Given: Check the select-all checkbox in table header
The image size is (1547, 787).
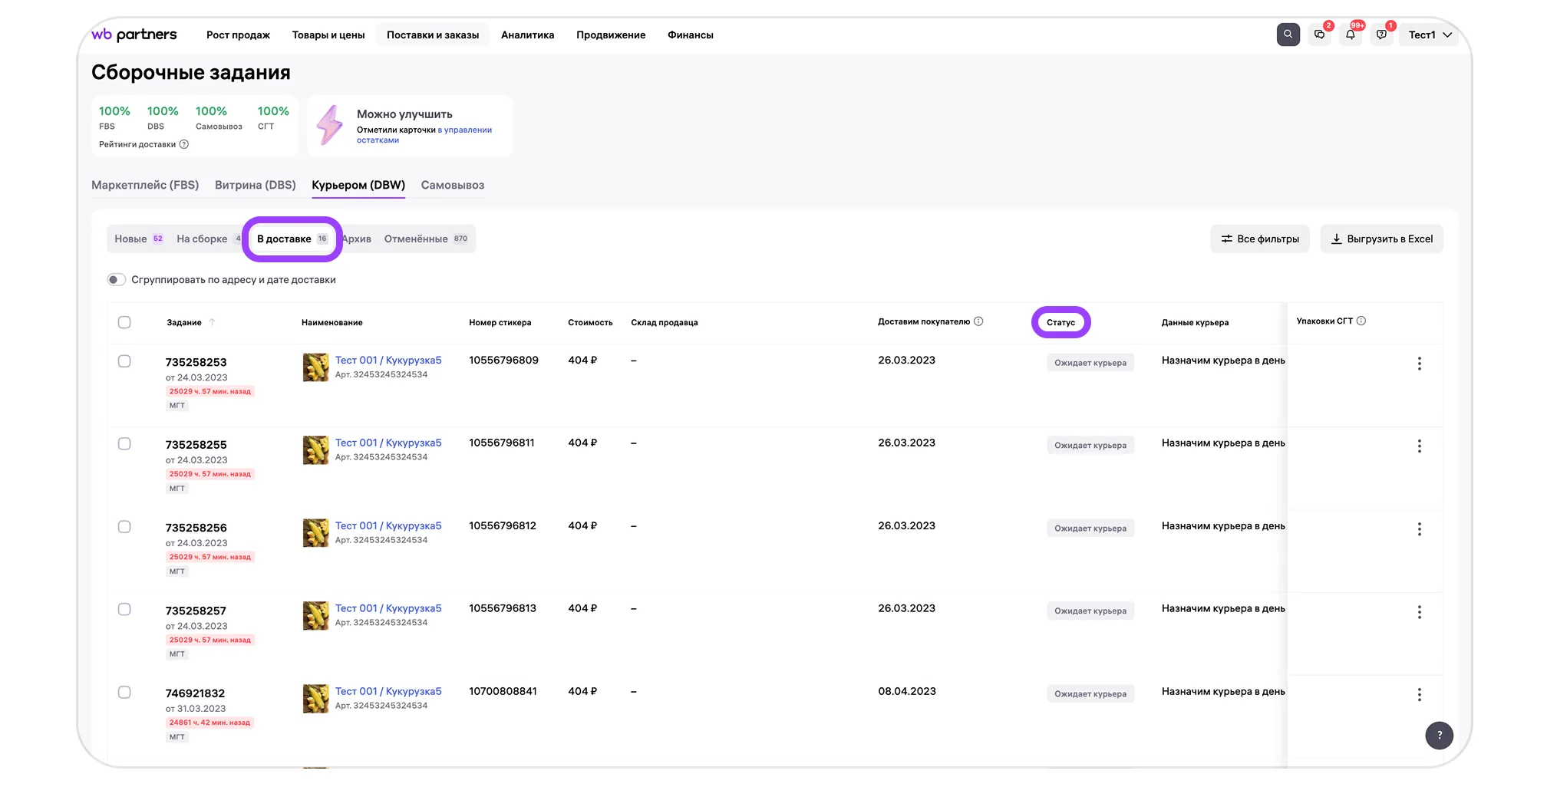Looking at the screenshot, I should 124,322.
